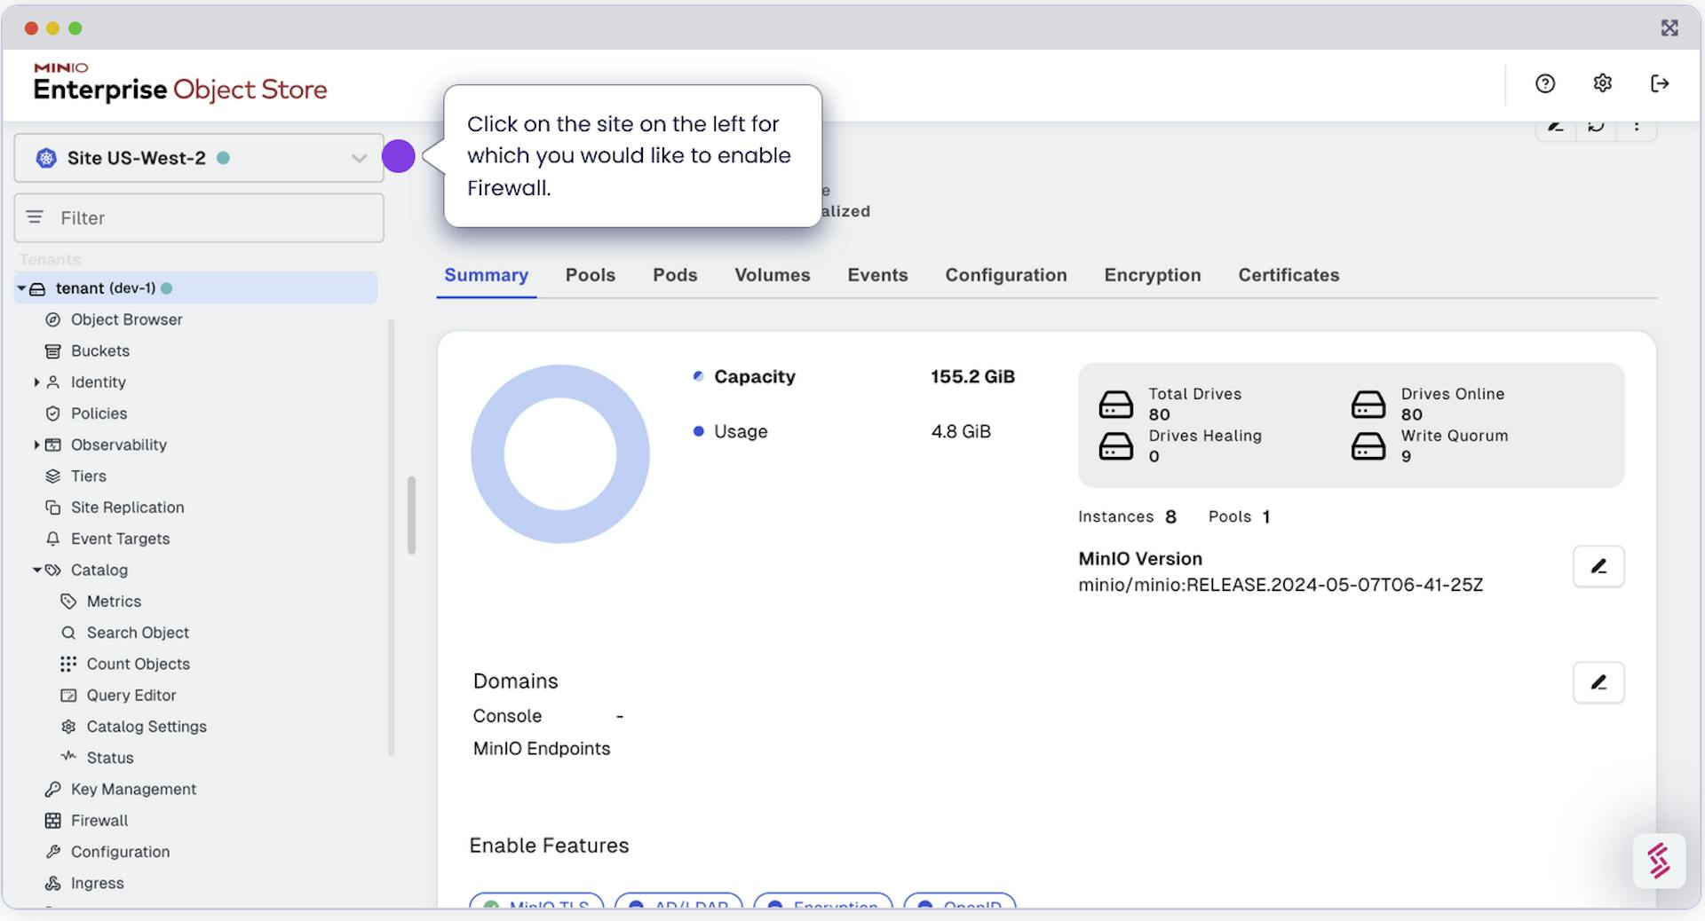Open settings via the gear icon
This screenshot has height=921, width=1705.
coord(1602,83)
